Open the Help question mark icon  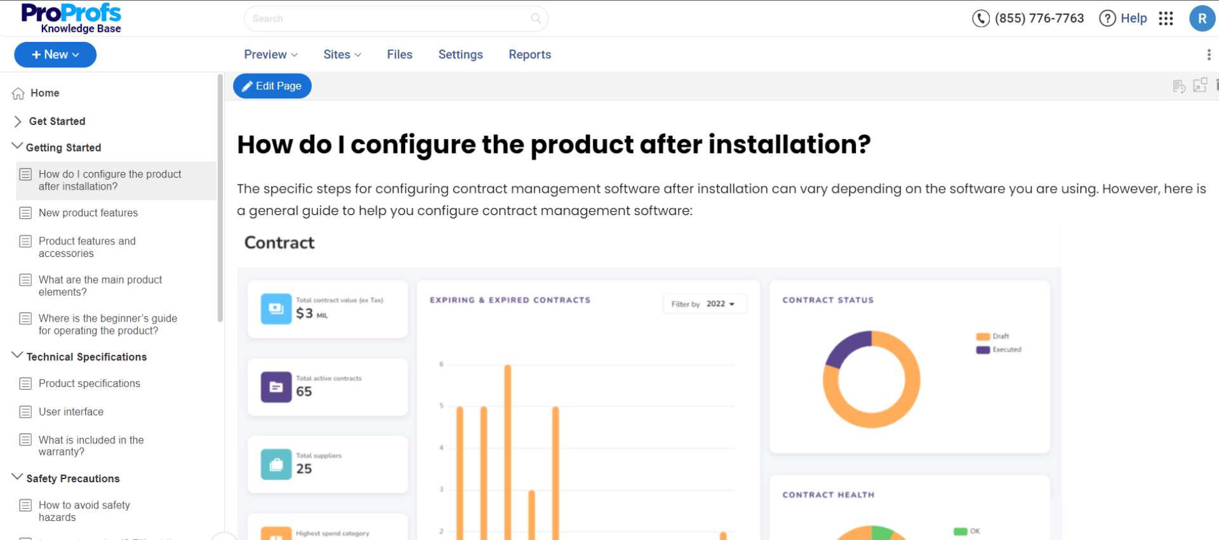click(x=1107, y=18)
